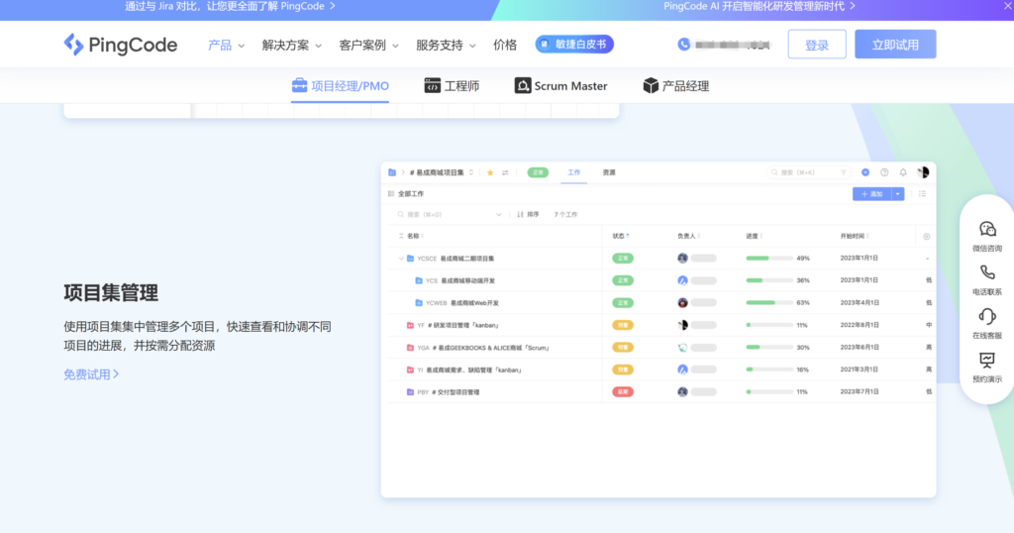Expand the 产品 menu
Screen dimensions: 1014x533
coord(226,46)
